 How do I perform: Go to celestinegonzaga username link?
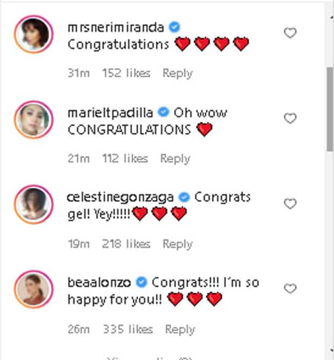point(120,198)
